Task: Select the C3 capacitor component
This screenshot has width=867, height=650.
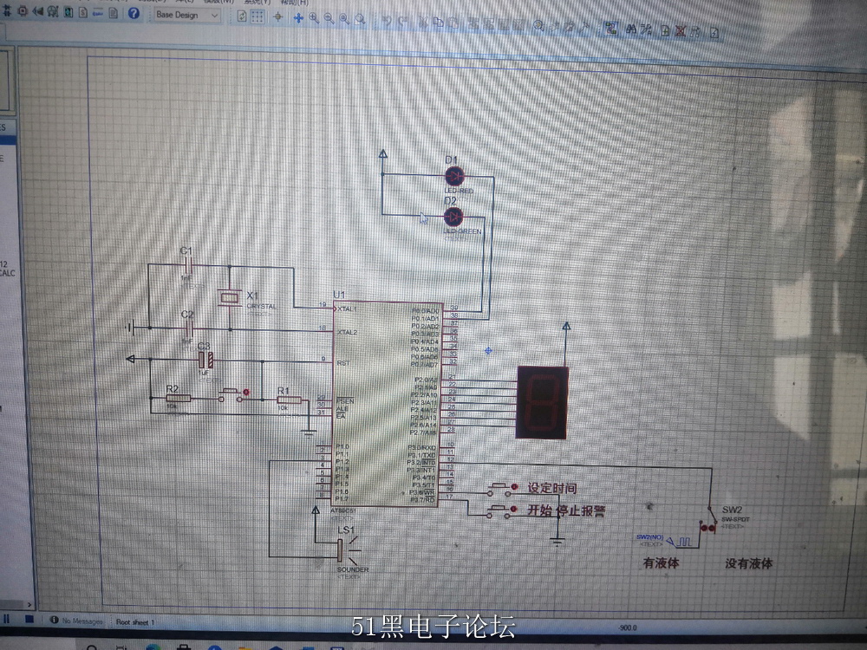Action: coord(205,361)
